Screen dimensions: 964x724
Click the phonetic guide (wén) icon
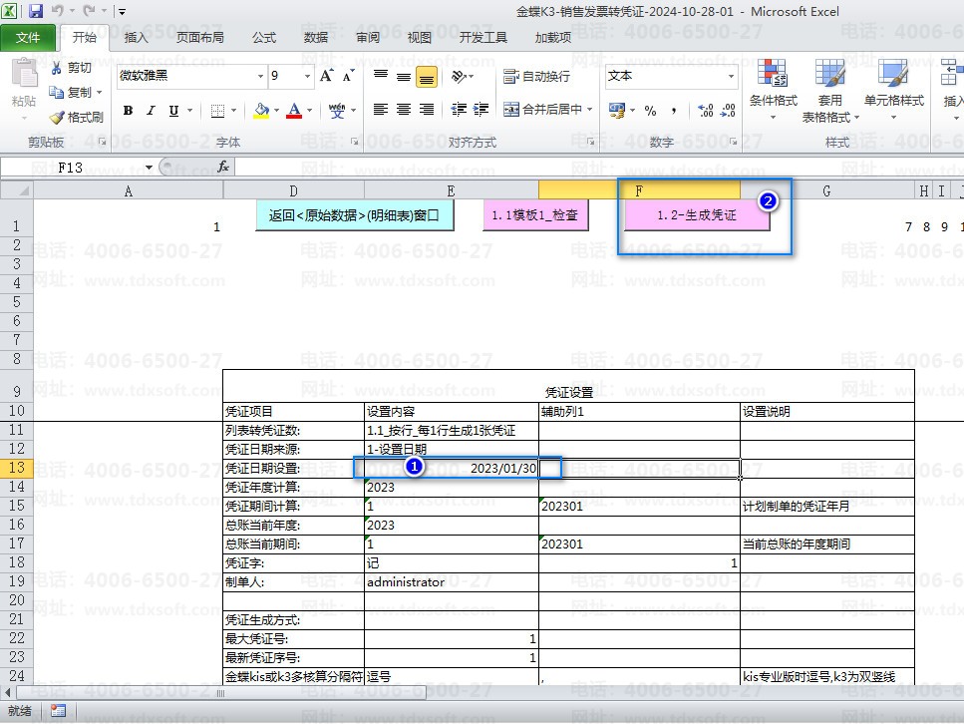pos(337,110)
